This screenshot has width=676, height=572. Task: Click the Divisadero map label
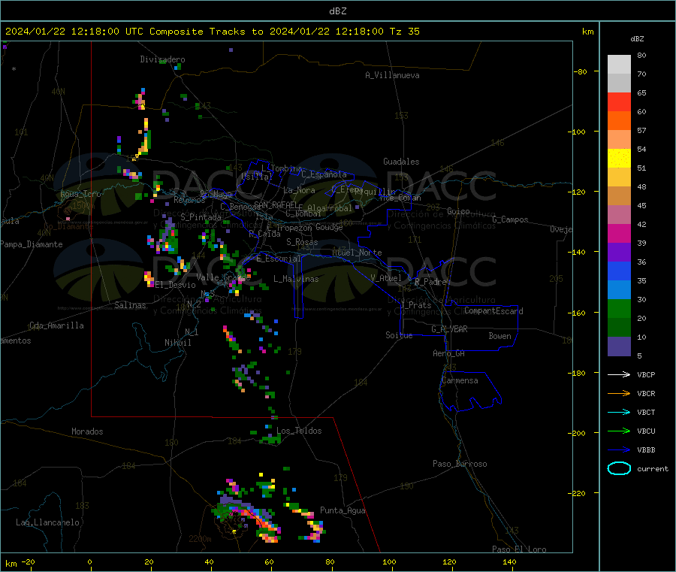[162, 59]
